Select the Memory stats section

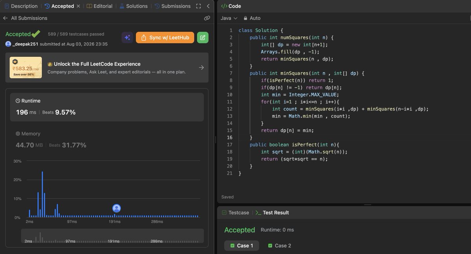click(x=107, y=140)
